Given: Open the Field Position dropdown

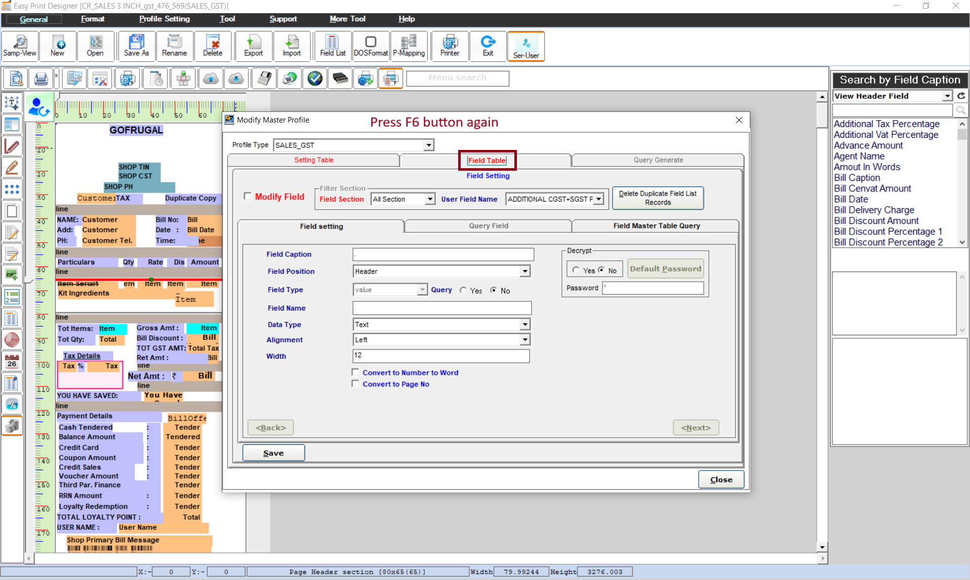Looking at the screenshot, I should [x=525, y=272].
